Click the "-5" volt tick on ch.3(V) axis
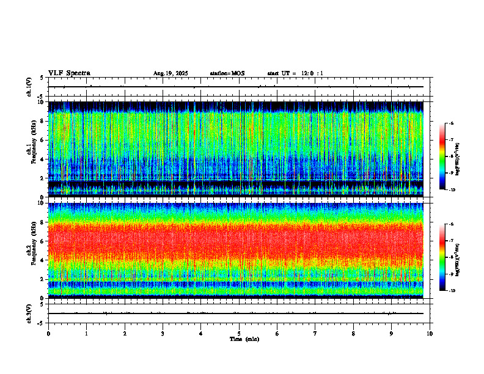This screenshot has width=484, height=374. (40, 323)
